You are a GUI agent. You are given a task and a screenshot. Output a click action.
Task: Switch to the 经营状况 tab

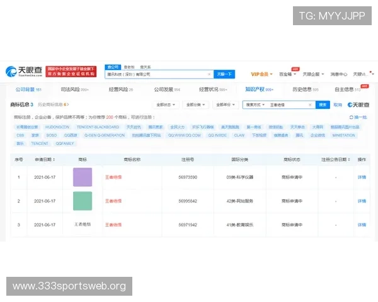[213, 89]
